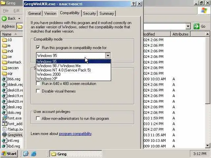Image resolution: width=211 pixels, height=158 pixels.
Task: Uncheck Run this program in compatibility mode
Action: click(x=38, y=47)
